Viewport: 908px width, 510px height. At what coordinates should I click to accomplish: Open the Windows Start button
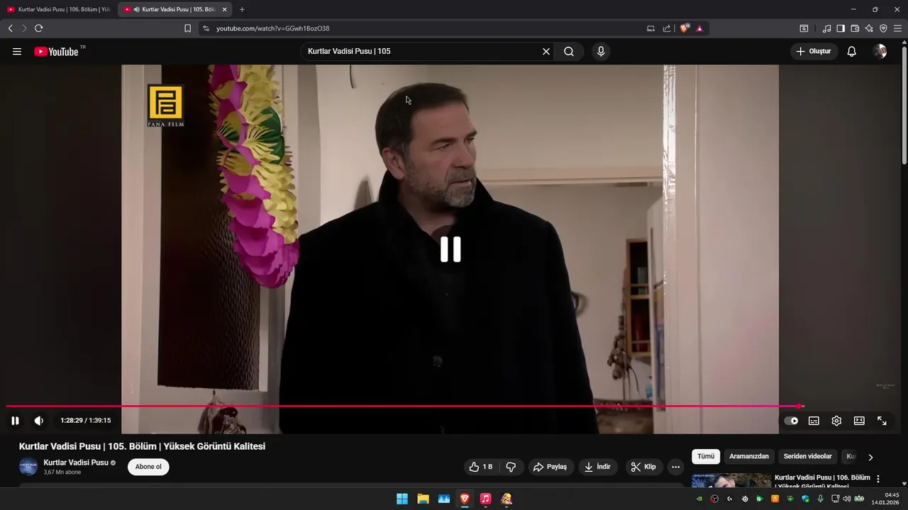(402, 499)
